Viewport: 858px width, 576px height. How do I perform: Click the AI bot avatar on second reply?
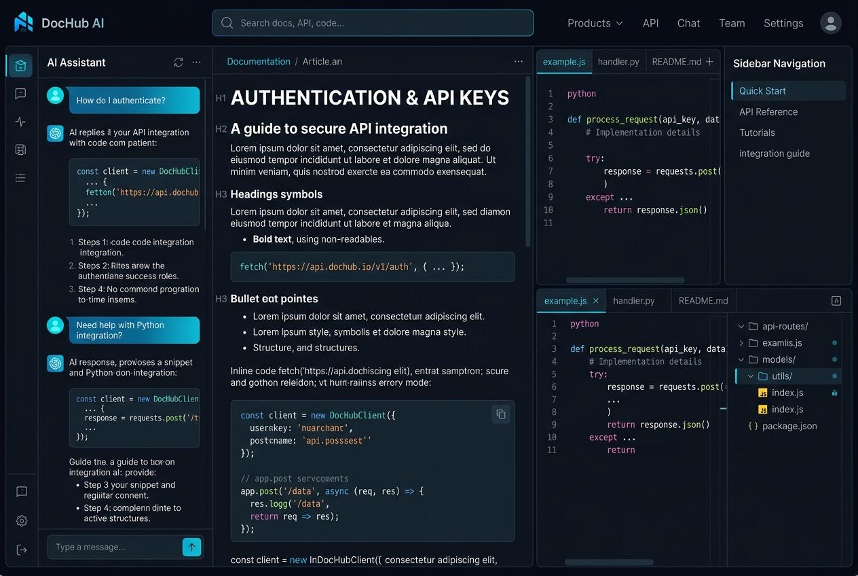(x=55, y=363)
